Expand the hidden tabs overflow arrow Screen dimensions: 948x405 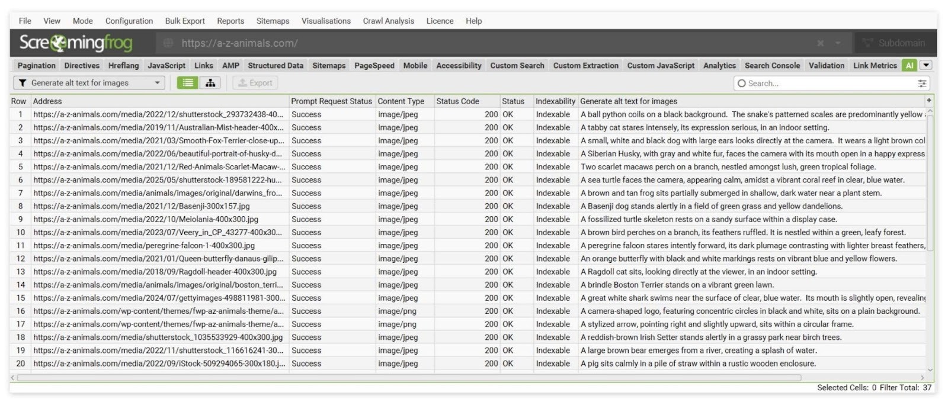(926, 66)
